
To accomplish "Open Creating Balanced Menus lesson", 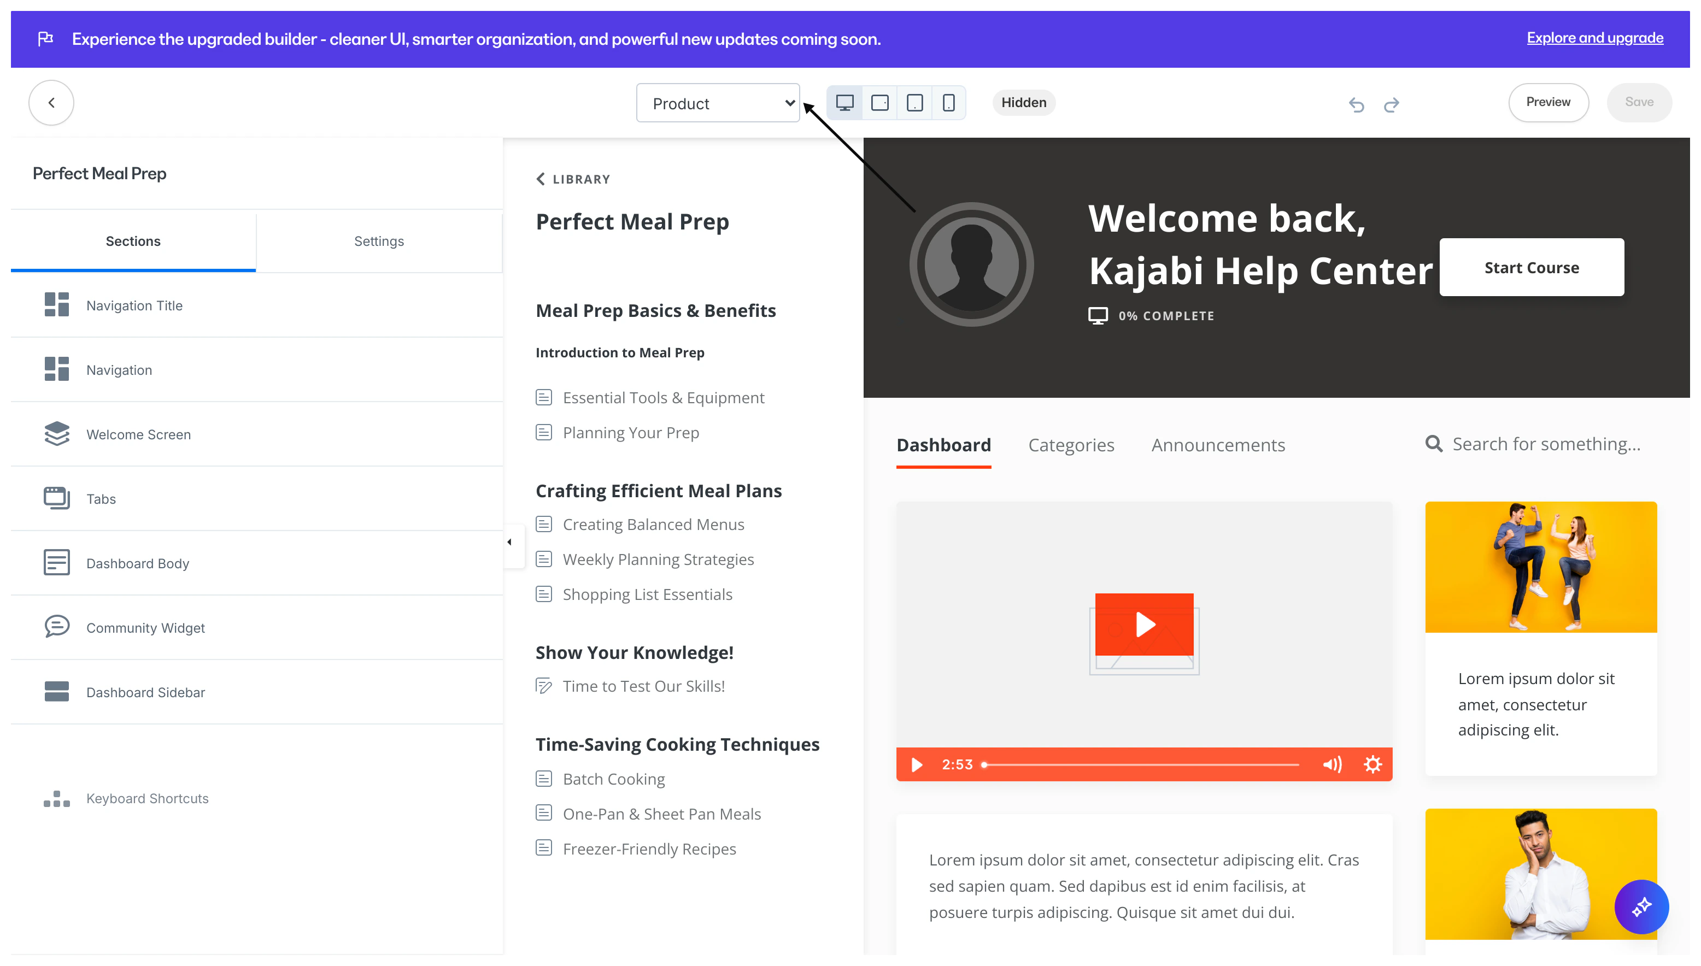I will [640, 524].
